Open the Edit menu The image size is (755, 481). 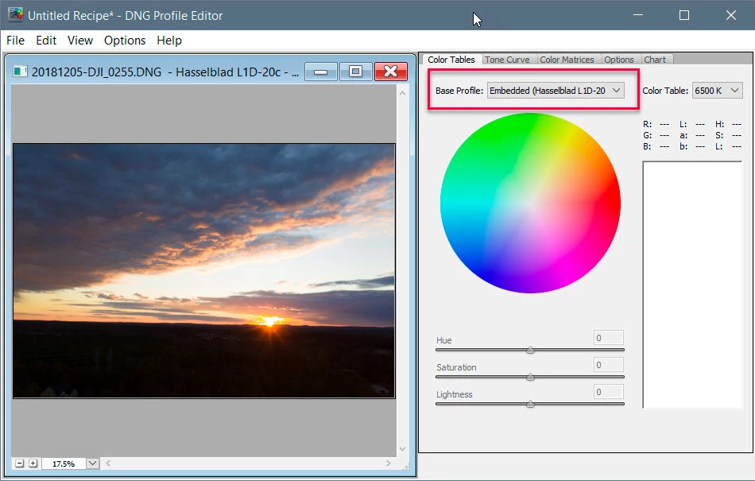coord(46,41)
